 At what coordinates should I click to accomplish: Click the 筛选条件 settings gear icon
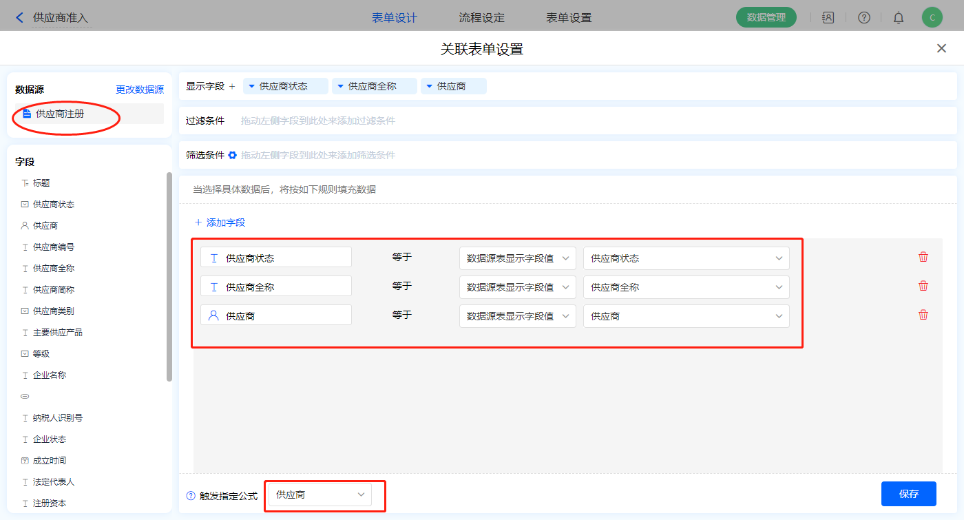[x=233, y=155]
